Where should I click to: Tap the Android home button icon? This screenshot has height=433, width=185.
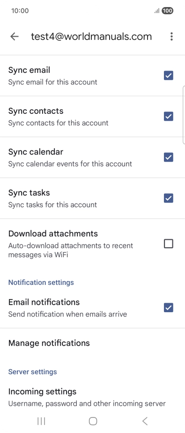[93, 421]
